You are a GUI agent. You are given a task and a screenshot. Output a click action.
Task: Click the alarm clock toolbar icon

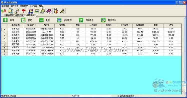coord(31,11)
